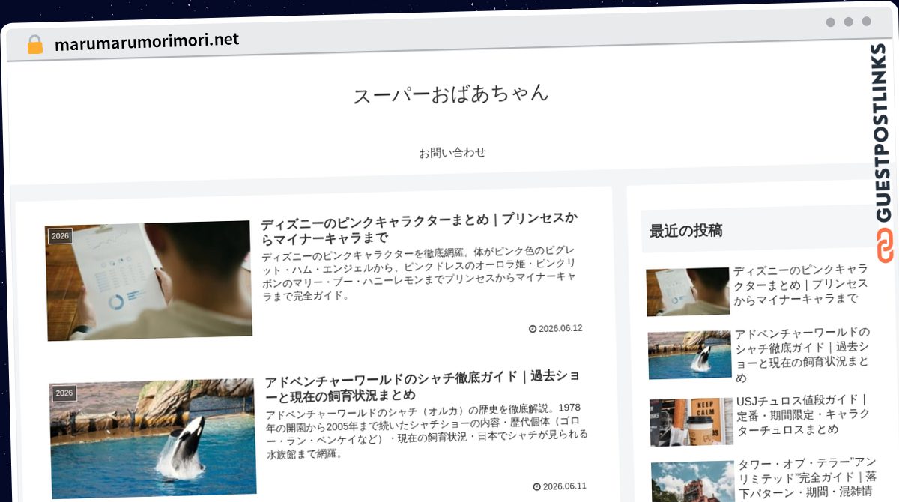Viewport: 899px width, 502px height.
Task: Open sidebar link USJチュロス値段ガイド
Action: click(803, 414)
